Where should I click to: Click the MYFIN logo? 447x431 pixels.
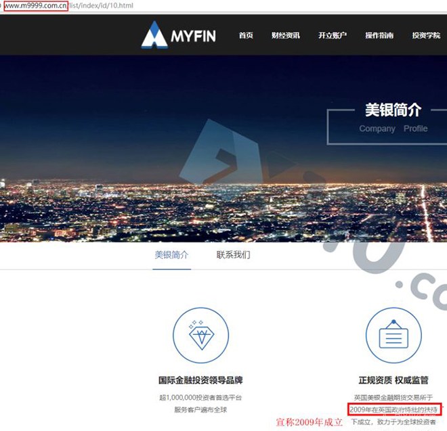[x=179, y=35]
